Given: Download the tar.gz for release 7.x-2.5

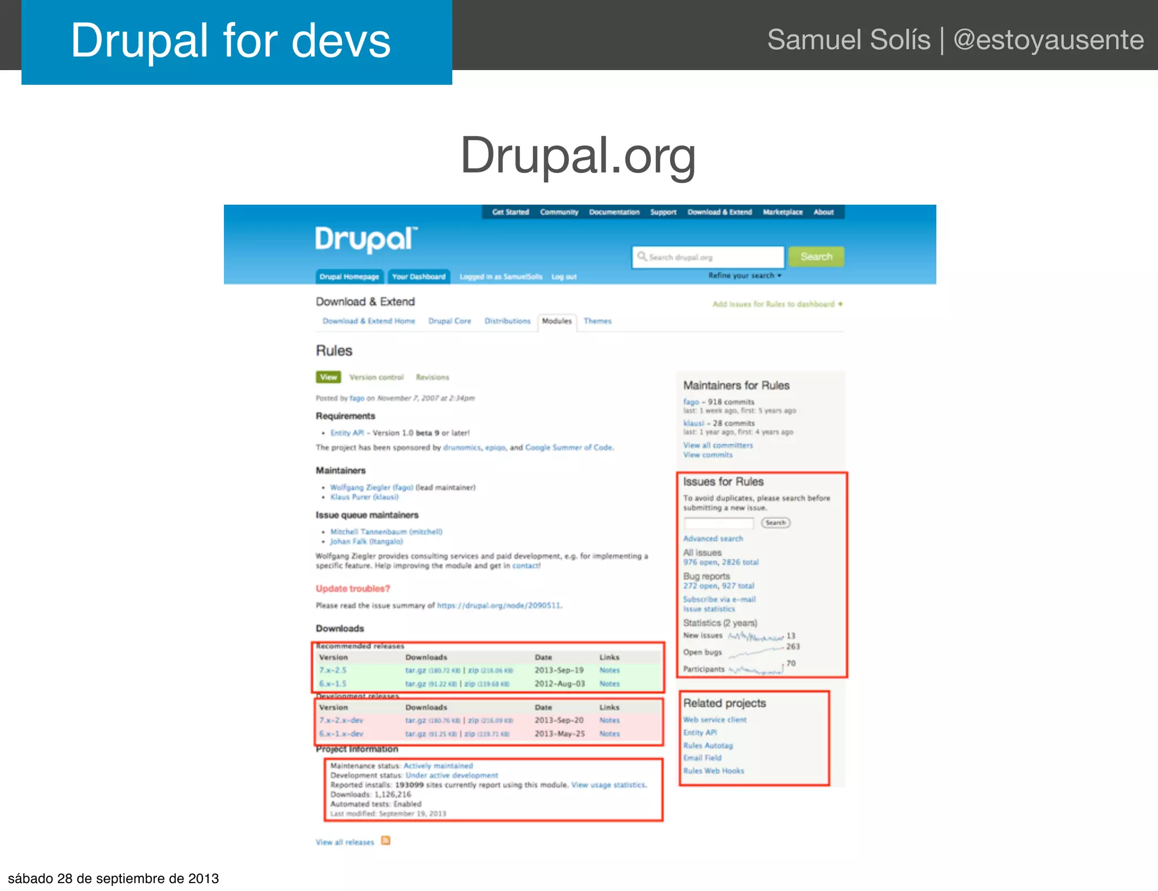Looking at the screenshot, I should [416, 670].
